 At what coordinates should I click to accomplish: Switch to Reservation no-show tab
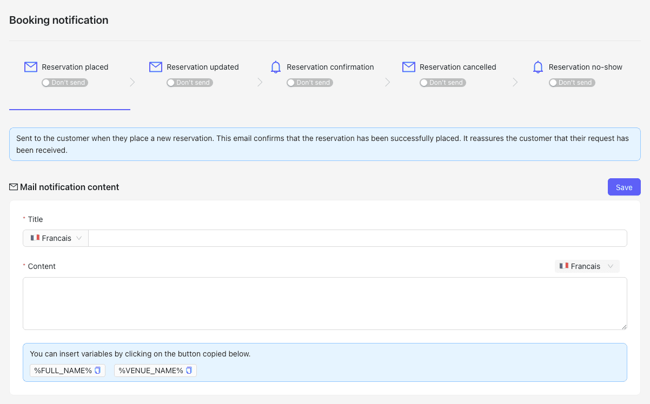coord(586,67)
